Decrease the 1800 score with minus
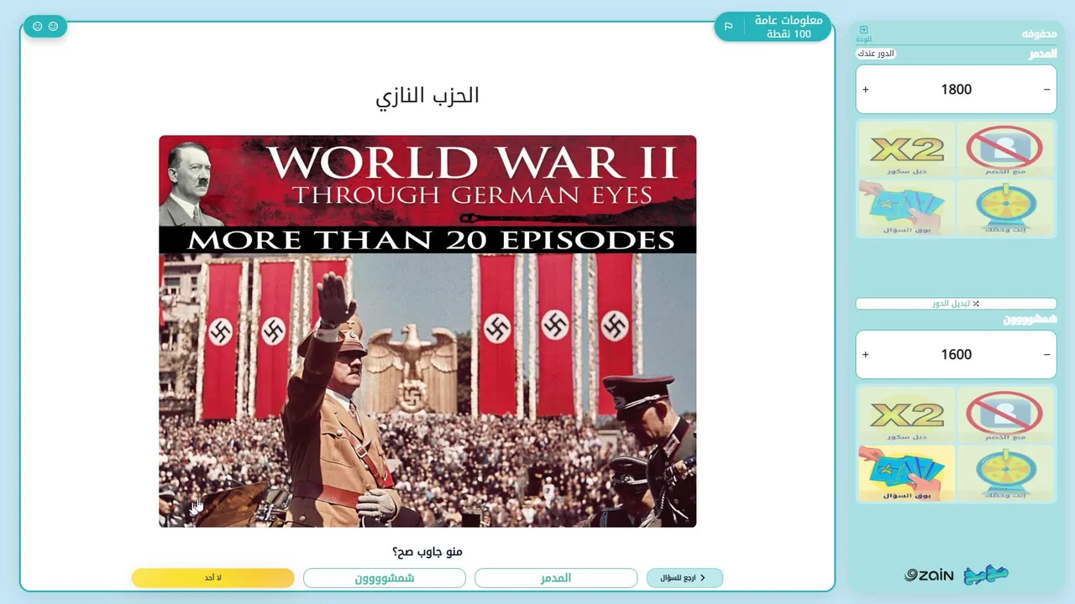 (1046, 90)
